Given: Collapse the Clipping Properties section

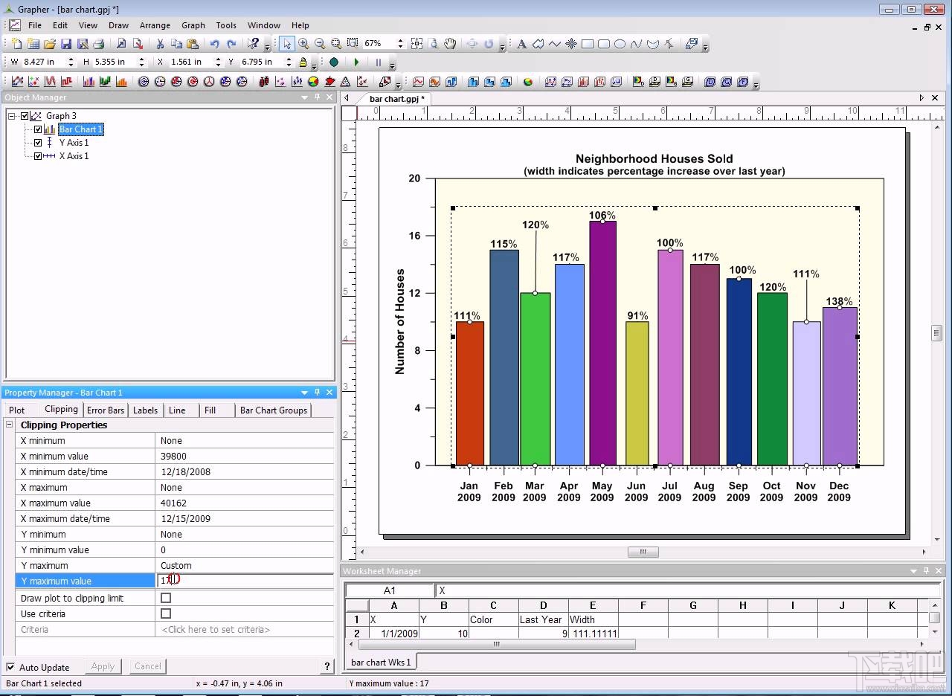Looking at the screenshot, I should click(10, 425).
